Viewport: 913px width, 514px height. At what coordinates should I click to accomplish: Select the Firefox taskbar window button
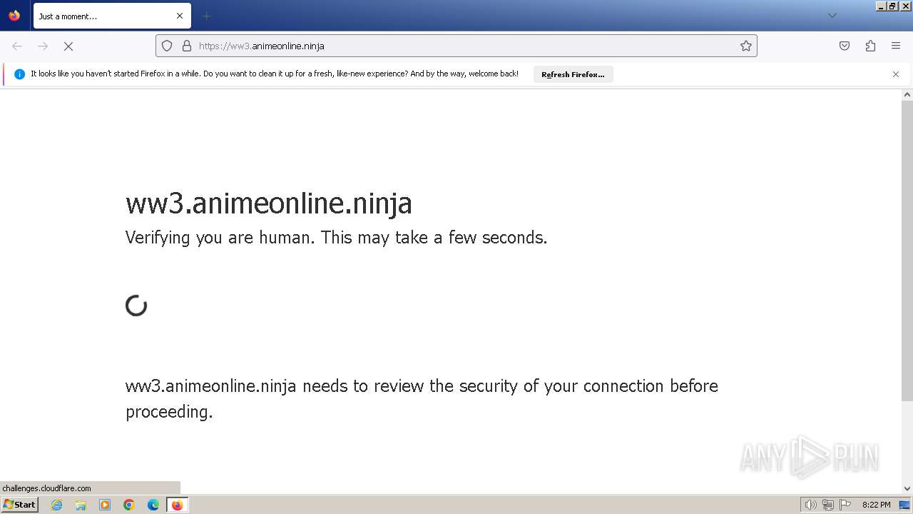pyautogui.click(x=177, y=505)
